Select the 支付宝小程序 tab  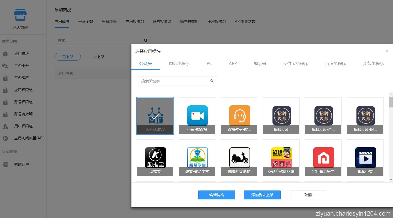(295, 63)
